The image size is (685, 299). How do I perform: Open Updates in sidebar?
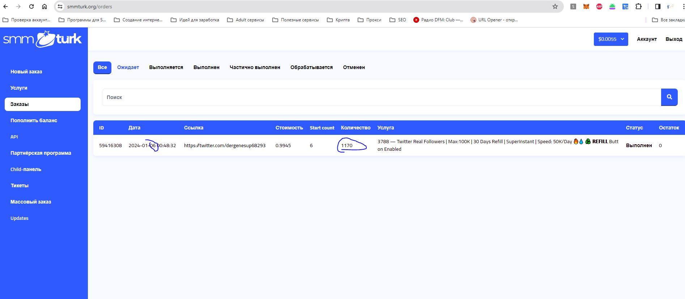coord(20,218)
